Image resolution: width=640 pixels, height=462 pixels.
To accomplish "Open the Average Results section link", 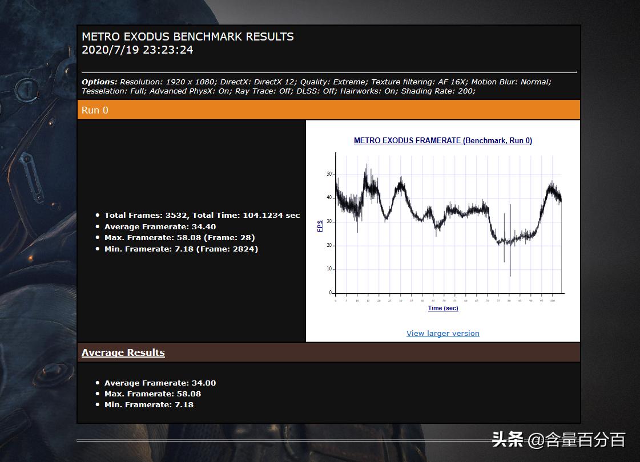I will click(123, 352).
